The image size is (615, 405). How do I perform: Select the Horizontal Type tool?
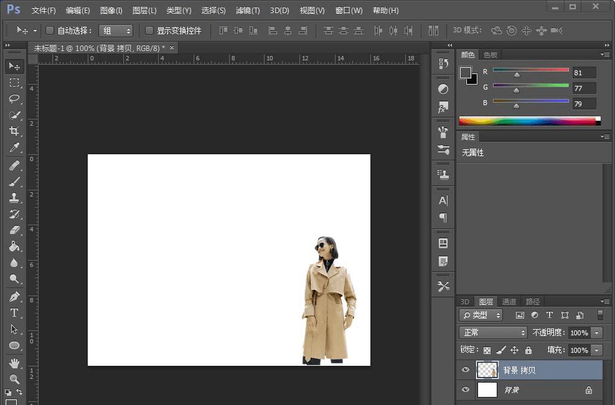[x=14, y=313]
